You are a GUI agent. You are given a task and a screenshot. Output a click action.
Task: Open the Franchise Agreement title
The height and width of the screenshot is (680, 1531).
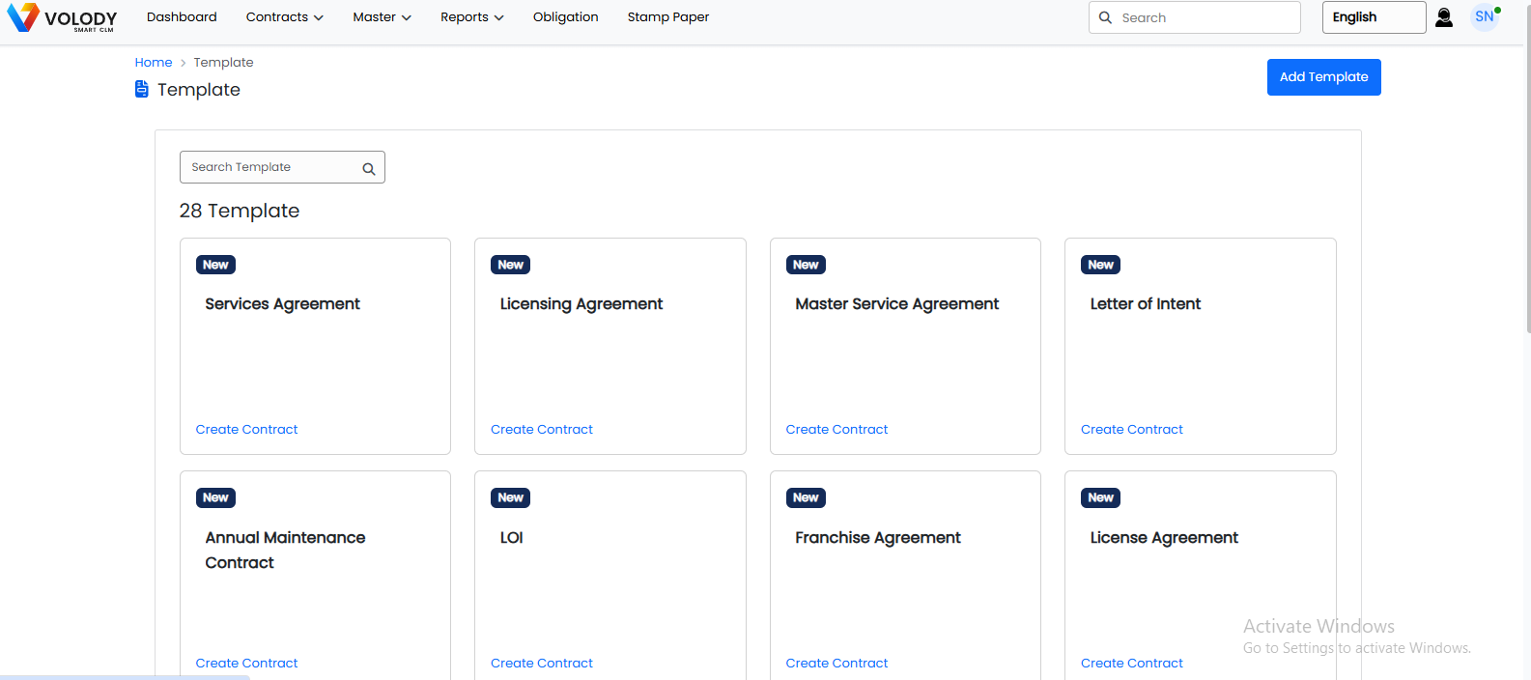tap(878, 538)
